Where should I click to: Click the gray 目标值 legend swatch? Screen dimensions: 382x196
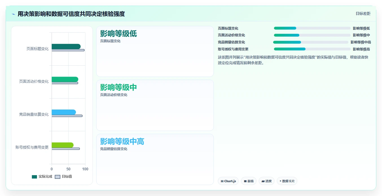(x=57, y=177)
